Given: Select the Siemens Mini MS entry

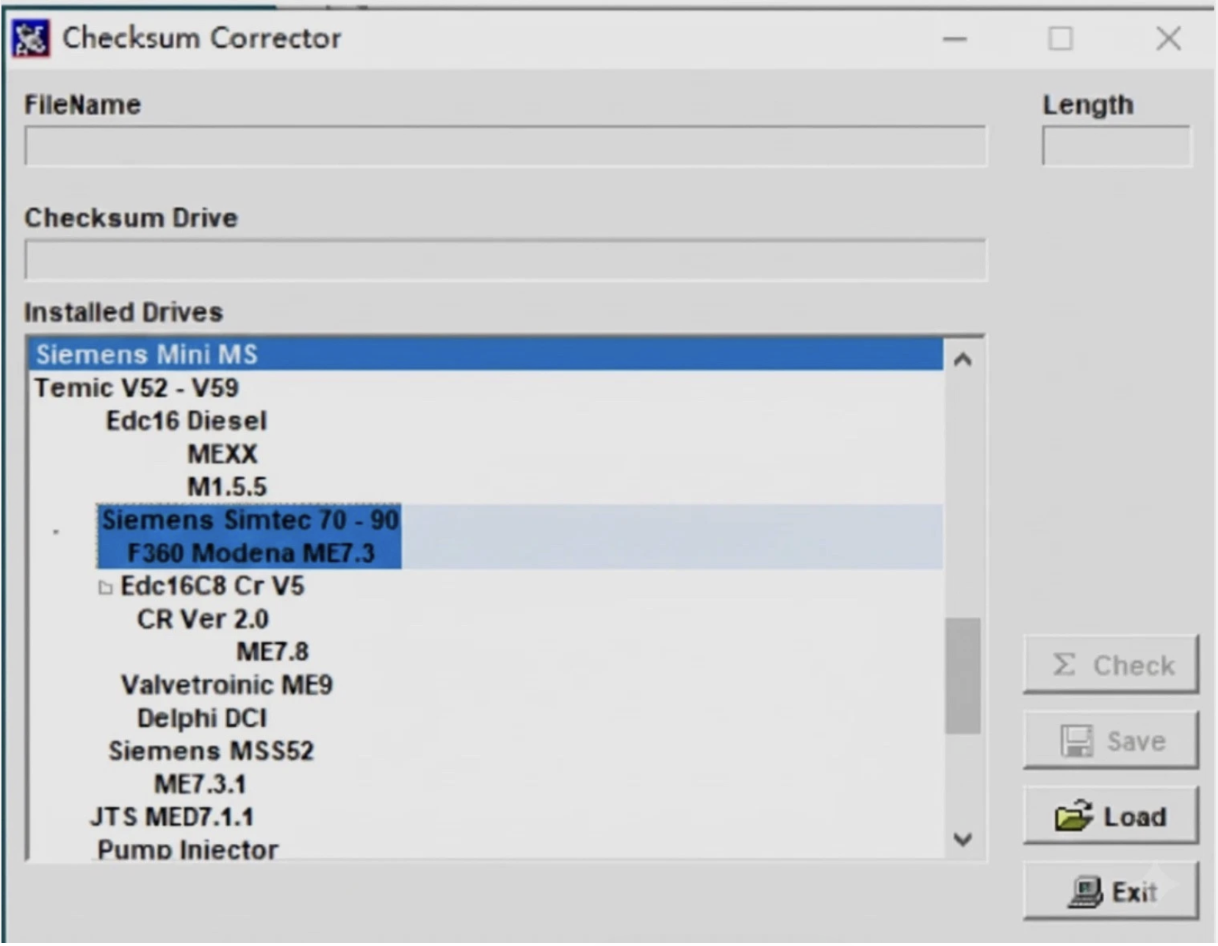Looking at the screenshot, I should tap(146, 354).
